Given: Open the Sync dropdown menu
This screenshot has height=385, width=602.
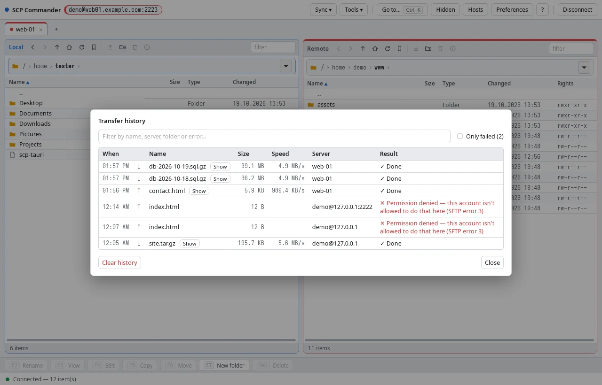Looking at the screenshot, I should pos(323,9).
